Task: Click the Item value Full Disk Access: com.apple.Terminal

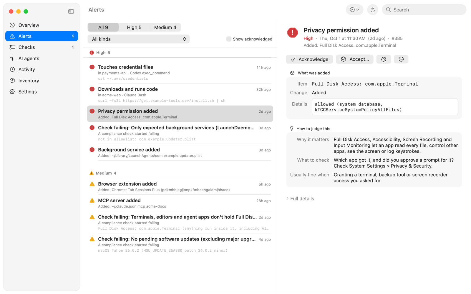Action: [365, 84]
